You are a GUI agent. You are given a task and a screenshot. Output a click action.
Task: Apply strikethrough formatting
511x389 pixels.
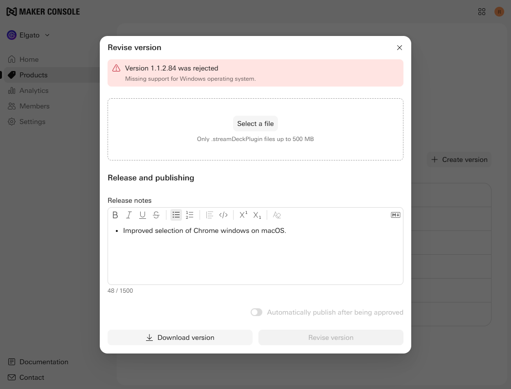click(x=156, y=215)
